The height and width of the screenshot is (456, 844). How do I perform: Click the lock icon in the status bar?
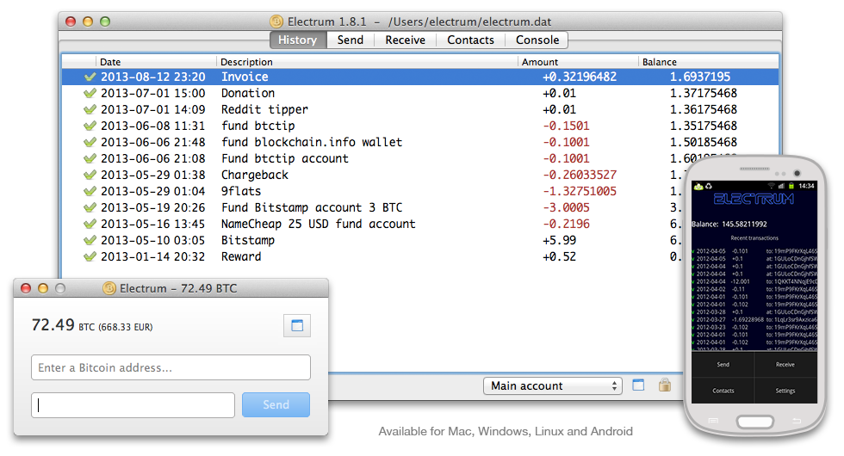(x=664, y=385)
